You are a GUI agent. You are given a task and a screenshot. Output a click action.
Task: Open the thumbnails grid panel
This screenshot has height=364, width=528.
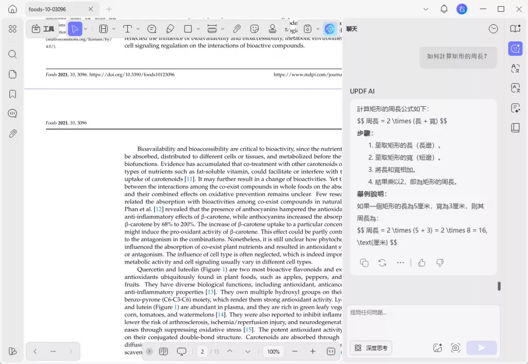click(x=12, y=29)
